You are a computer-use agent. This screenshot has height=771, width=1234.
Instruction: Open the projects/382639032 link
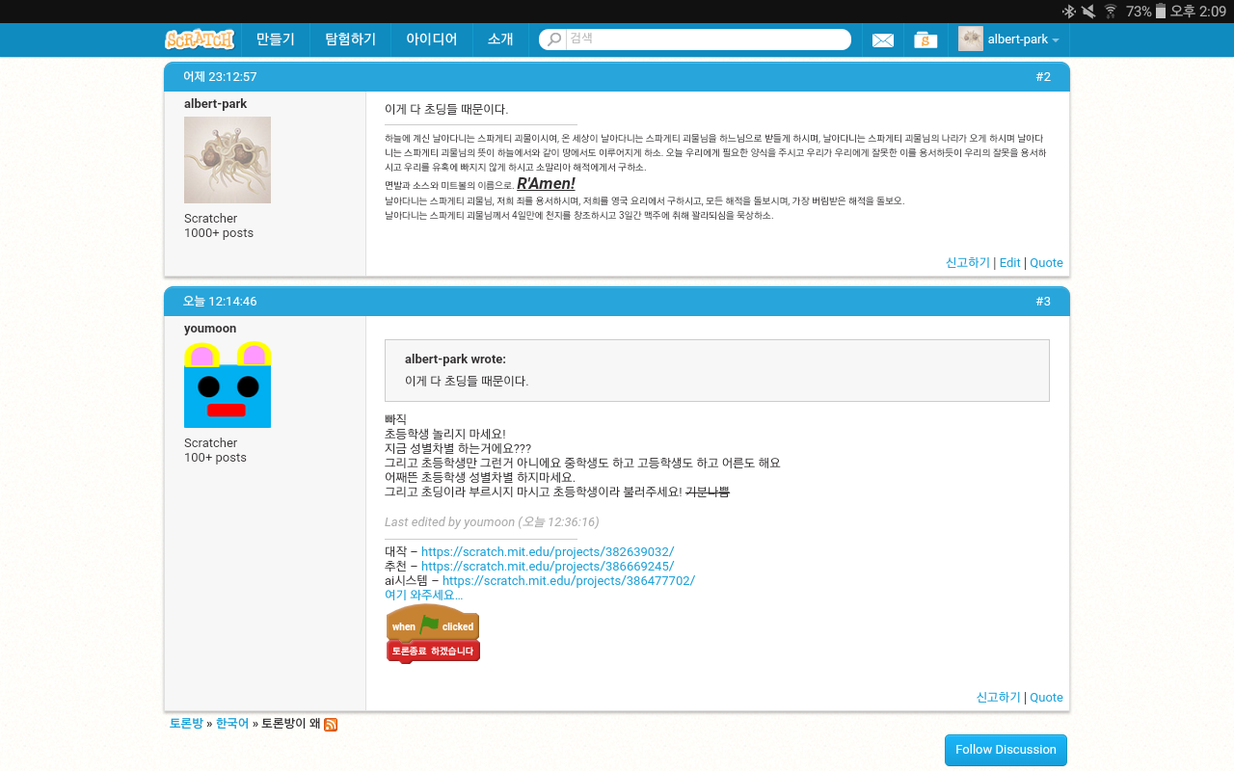coord(547,552)
